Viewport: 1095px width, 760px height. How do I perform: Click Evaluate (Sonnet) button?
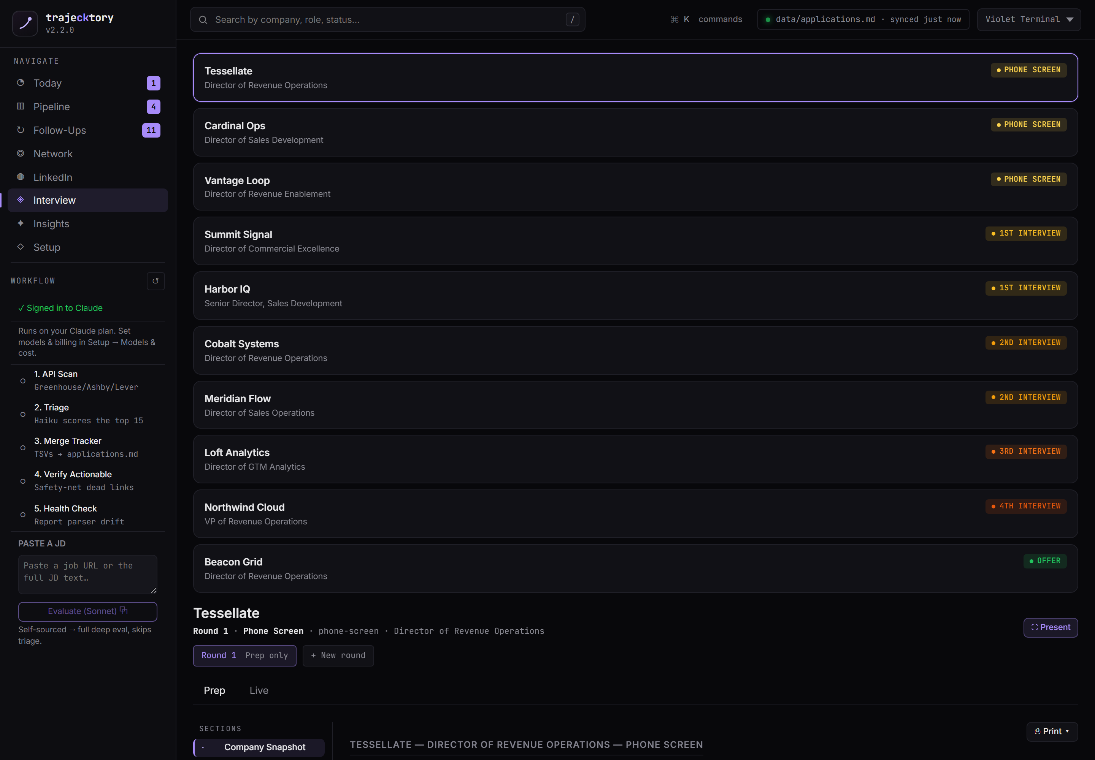[x=88, y=611]
